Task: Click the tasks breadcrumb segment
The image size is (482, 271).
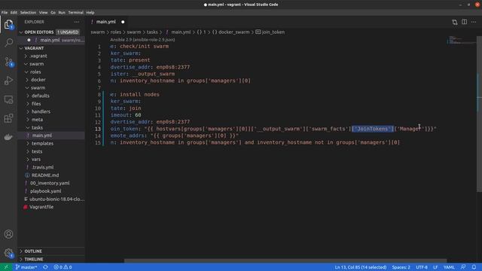Action: 152,32
